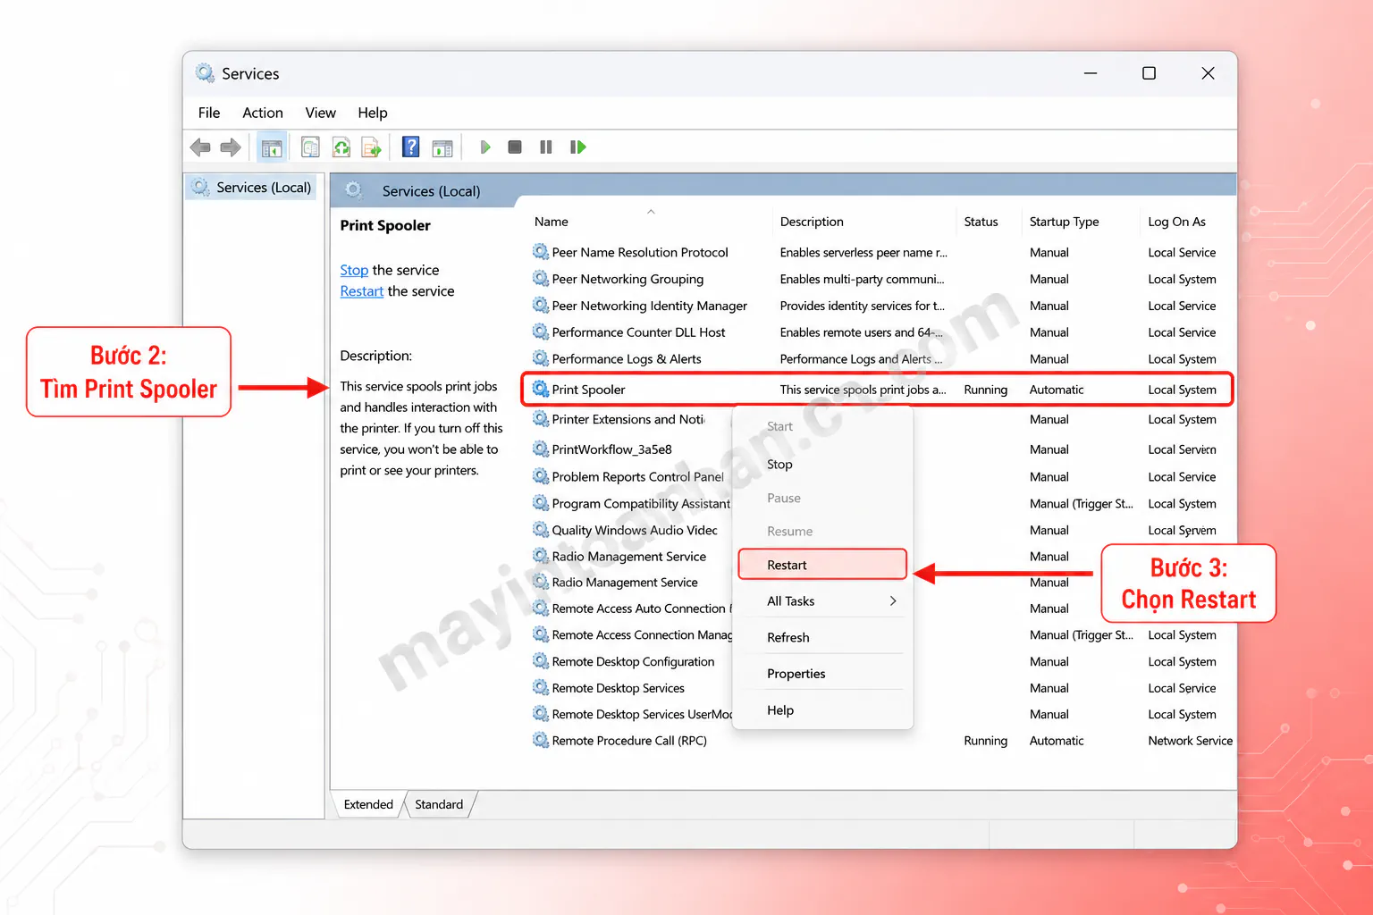The image size is (1373, 915).
Task: Click the green Start Service play icon
Action: (x=485, y=147)
